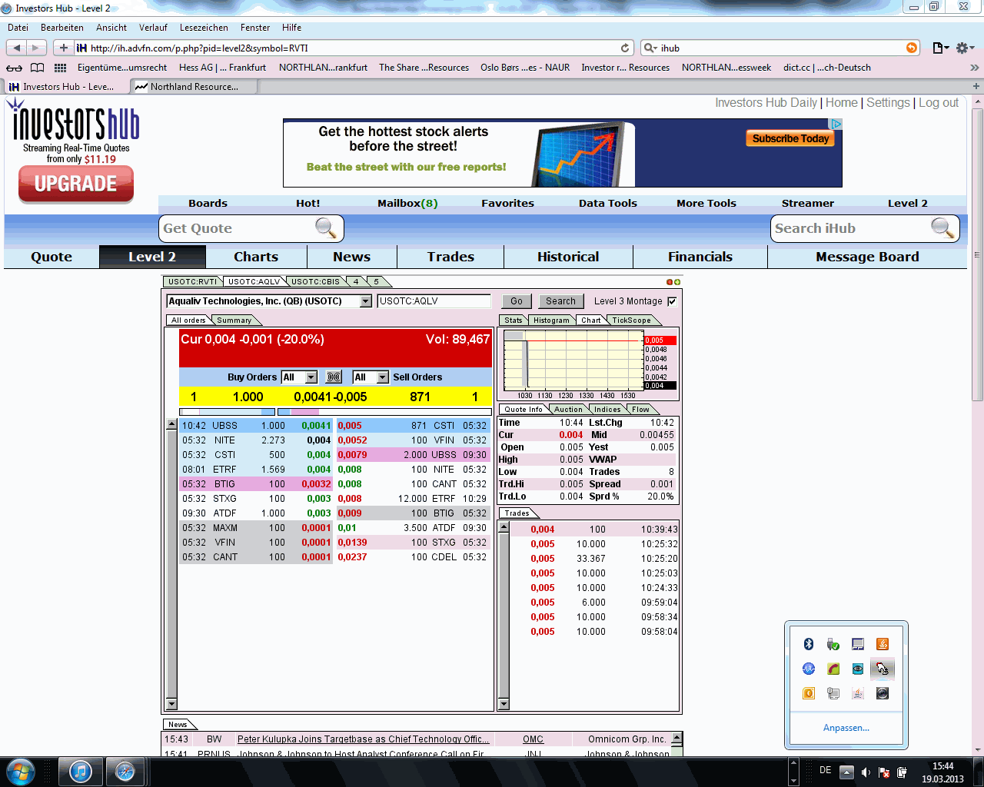Select the Summary orders tab

234,320
